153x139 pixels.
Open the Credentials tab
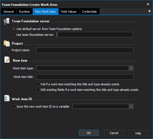89,12
